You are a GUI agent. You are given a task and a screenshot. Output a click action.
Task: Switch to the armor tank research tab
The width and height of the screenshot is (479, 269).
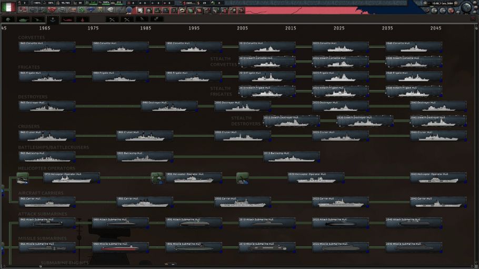pos(24,19)
